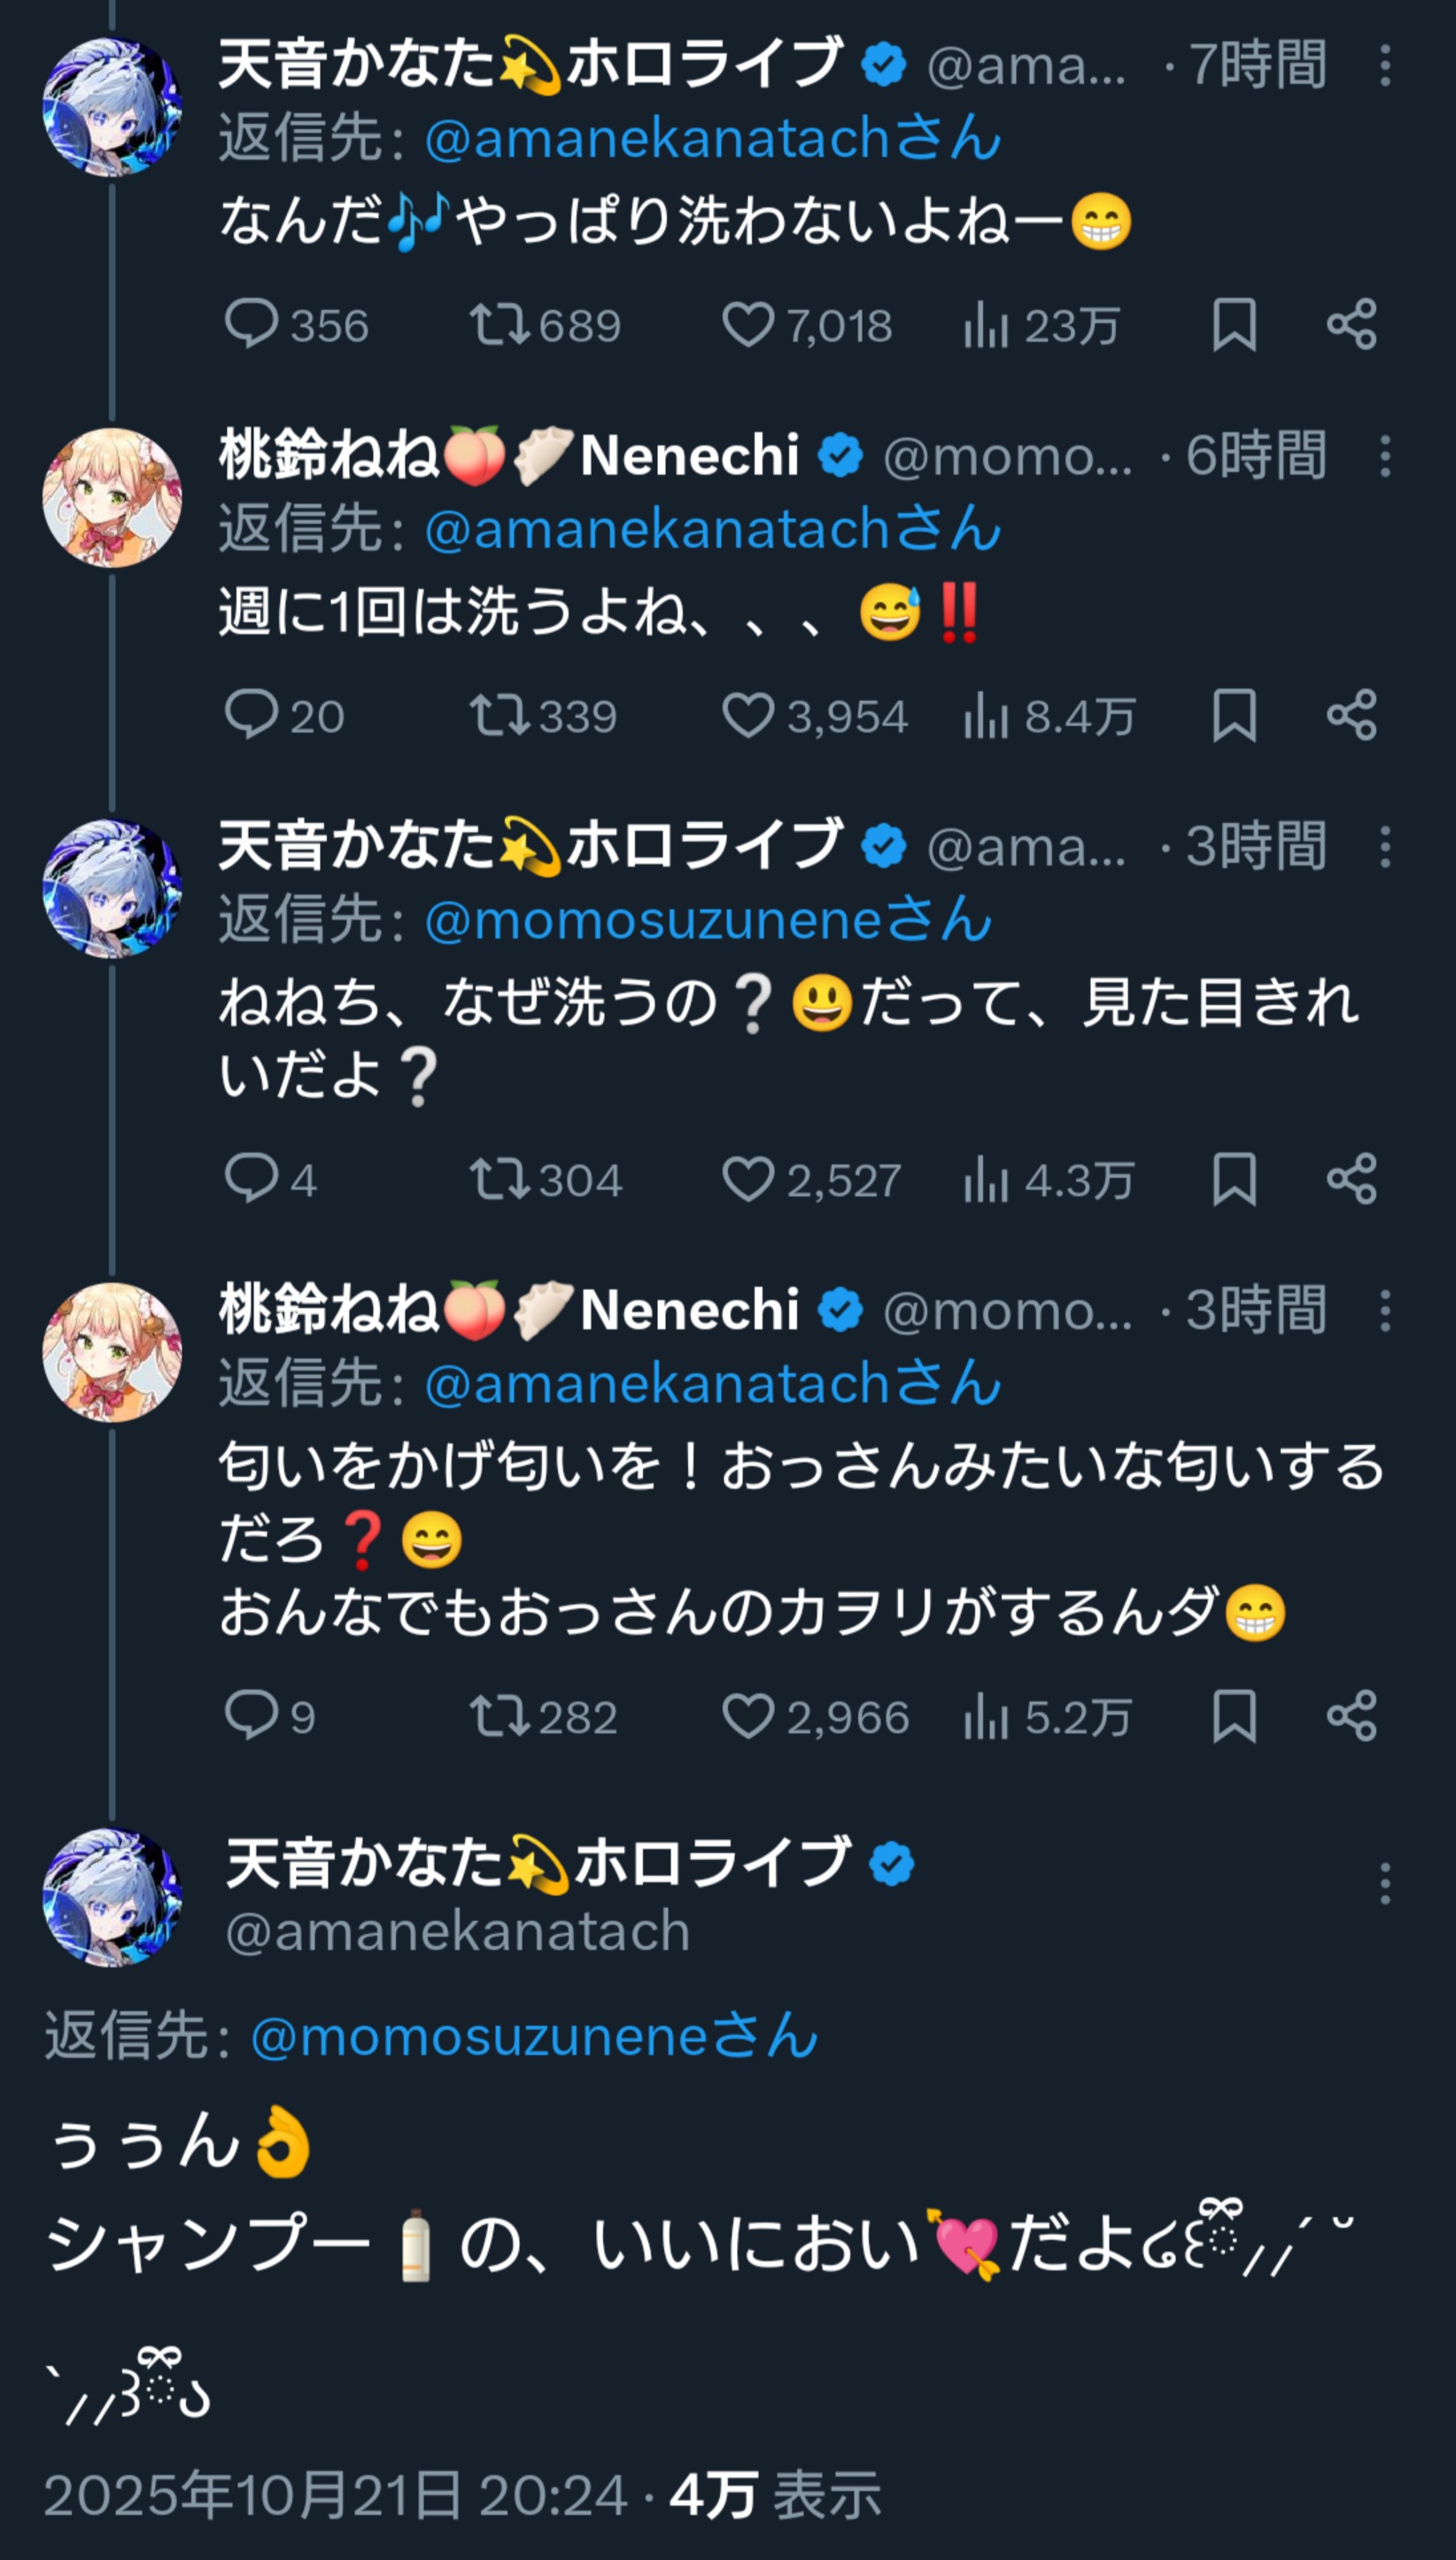Open @momosuzunene link in the main tweet
The width and height of the screenshot is (1456, 2560).
pos(534,2037)
